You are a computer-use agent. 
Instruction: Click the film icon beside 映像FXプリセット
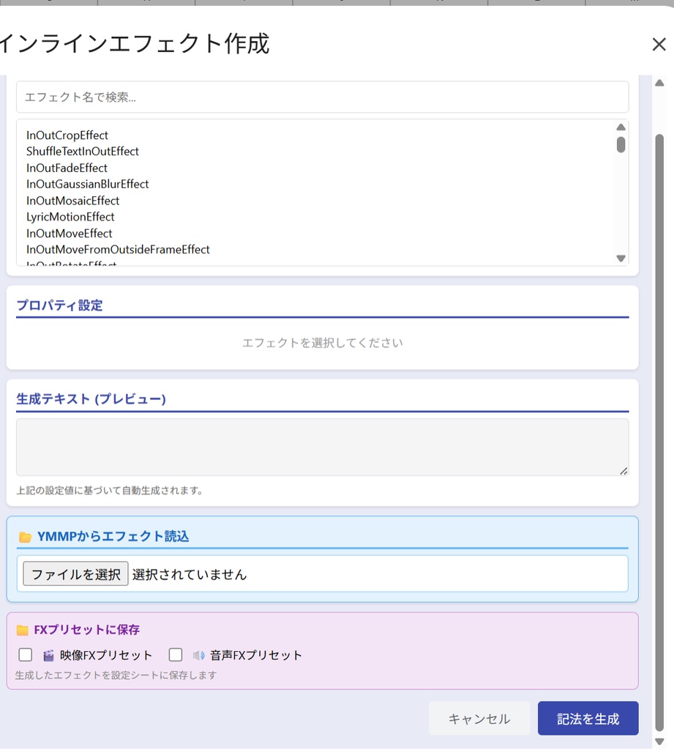click(48, 655)
